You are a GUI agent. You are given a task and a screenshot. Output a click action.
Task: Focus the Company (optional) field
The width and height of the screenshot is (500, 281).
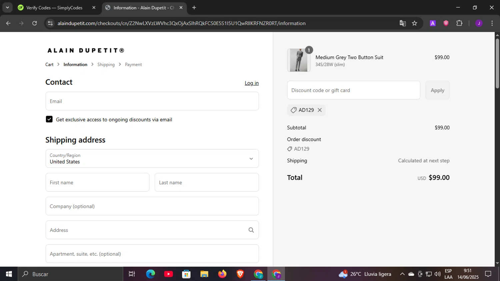(x=152, y=206)
